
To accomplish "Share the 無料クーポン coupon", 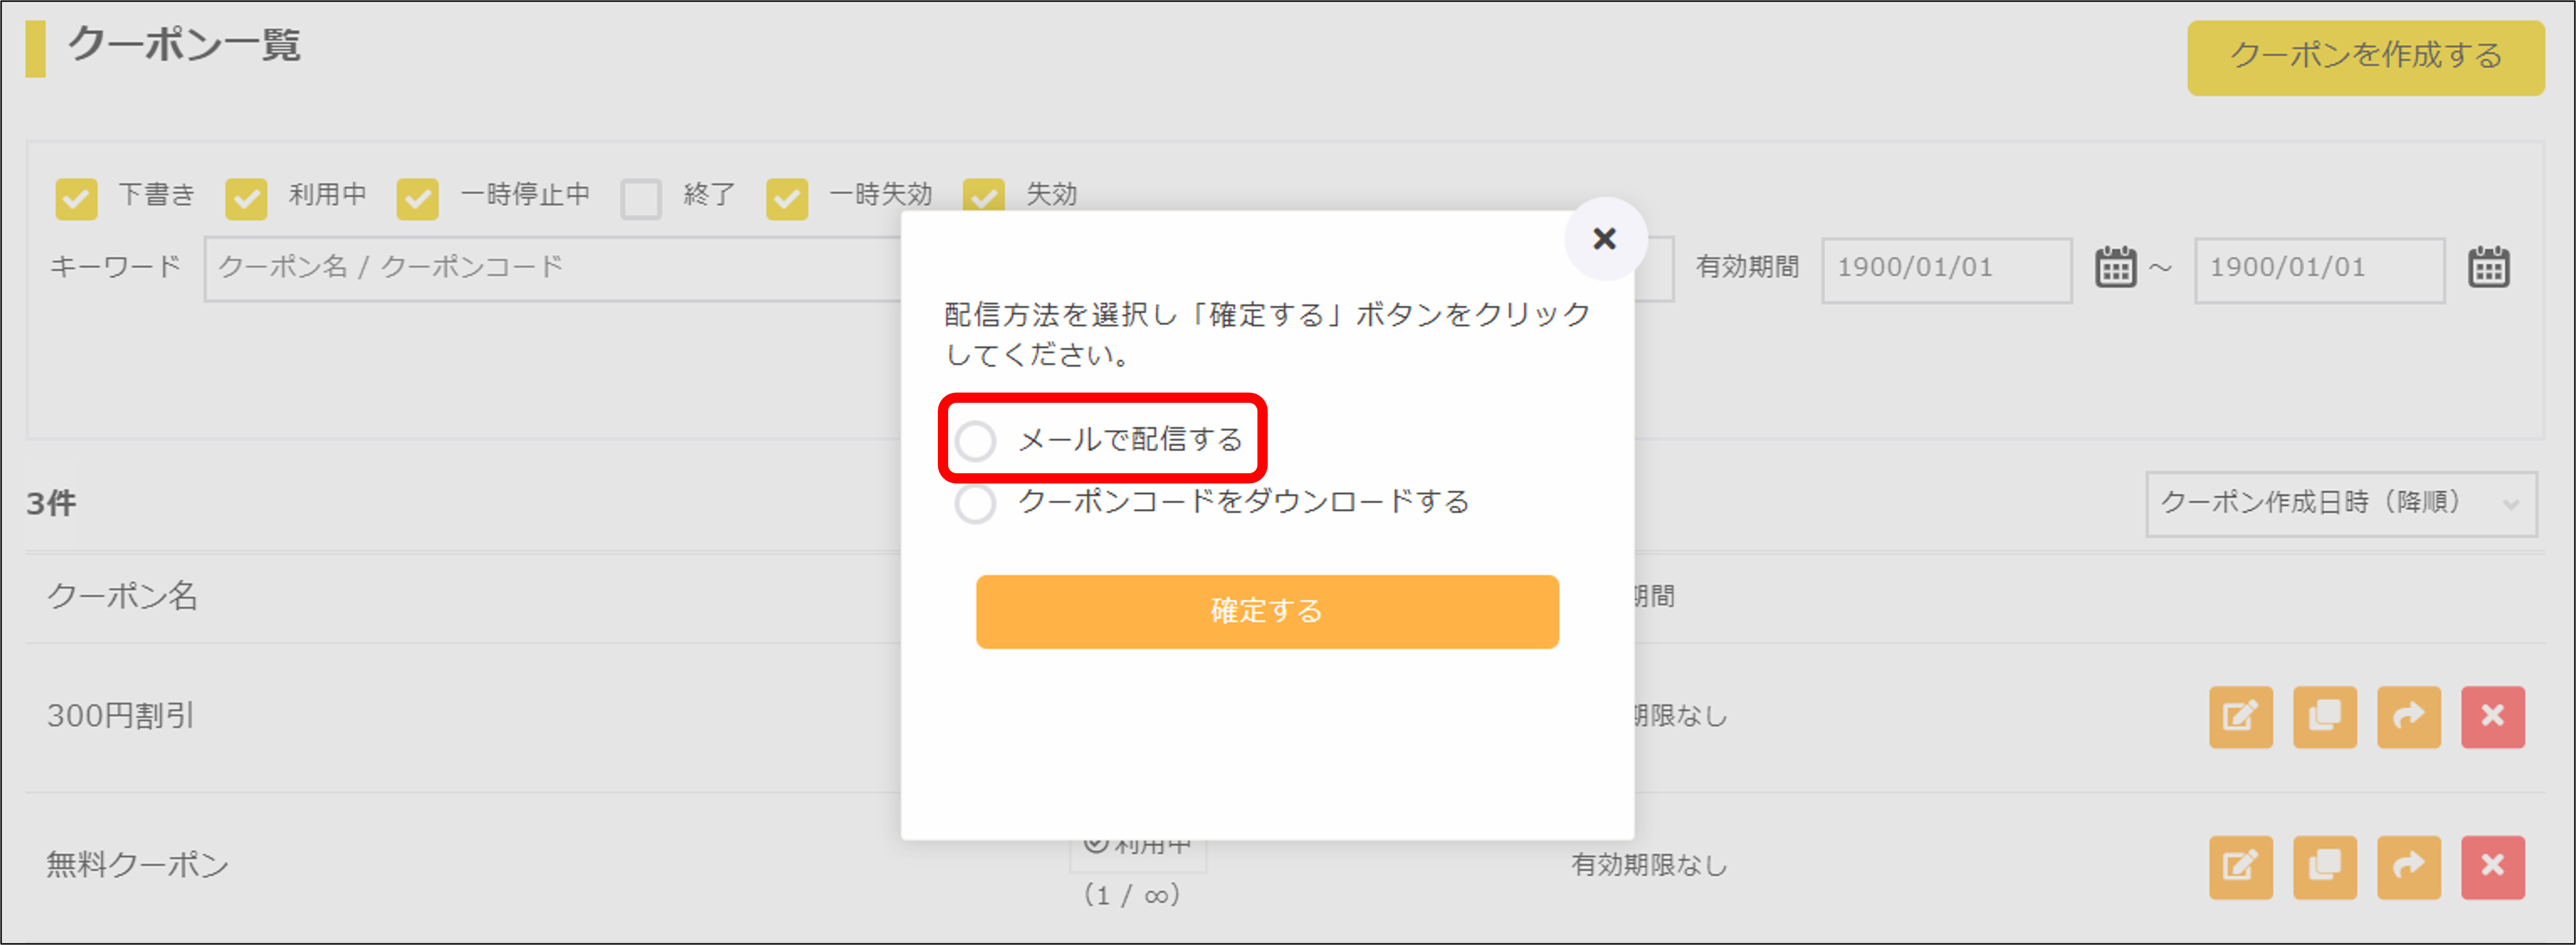I will [x=2409, y=867].
